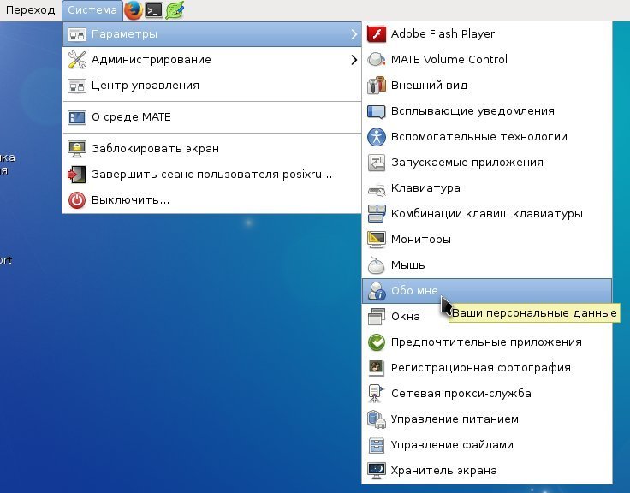The image size is (630, 493).
Task: Select the highlighted Обо мне entry
Action: coord(487,290)
